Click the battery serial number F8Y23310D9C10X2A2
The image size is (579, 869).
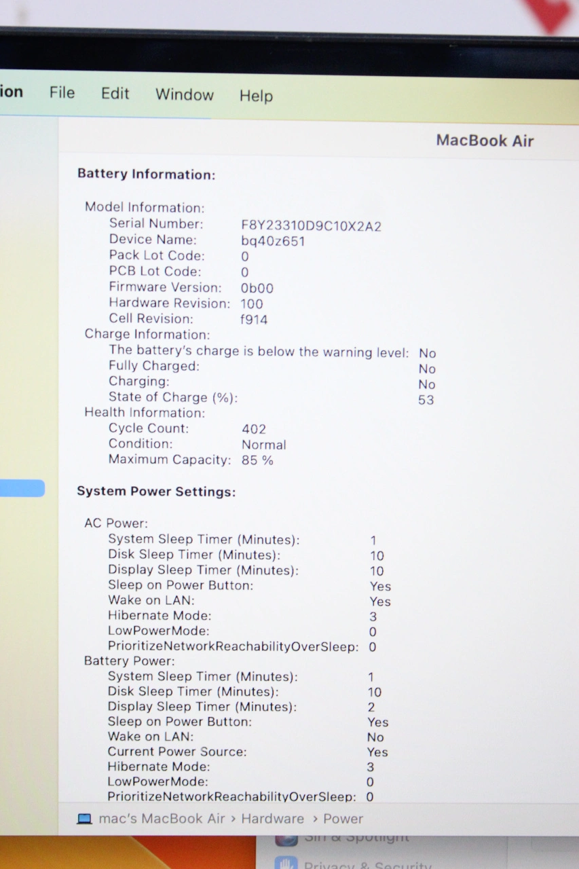(311, 225)
